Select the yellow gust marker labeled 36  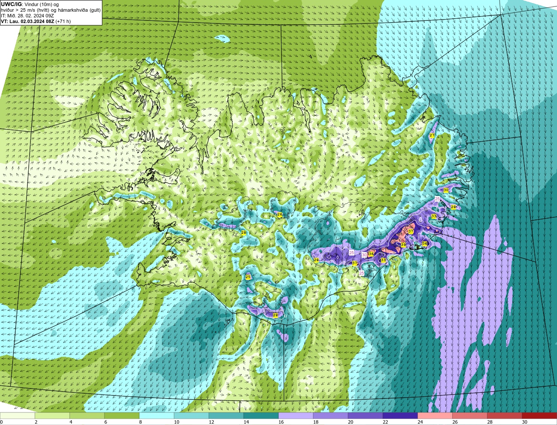(371, 254)
